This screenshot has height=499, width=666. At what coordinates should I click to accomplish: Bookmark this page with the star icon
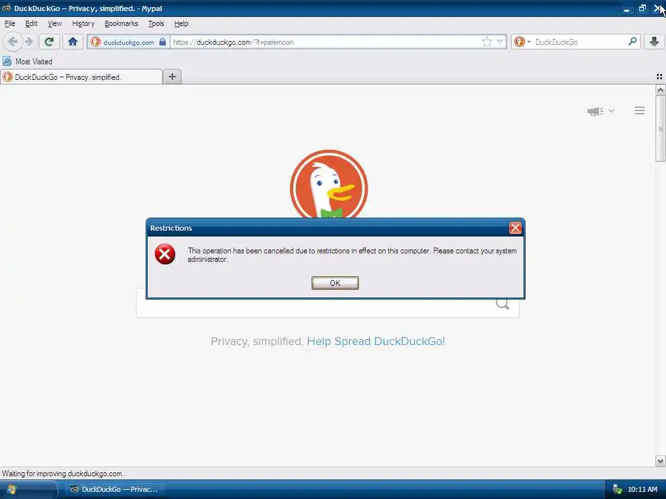(x=486, y=42)
